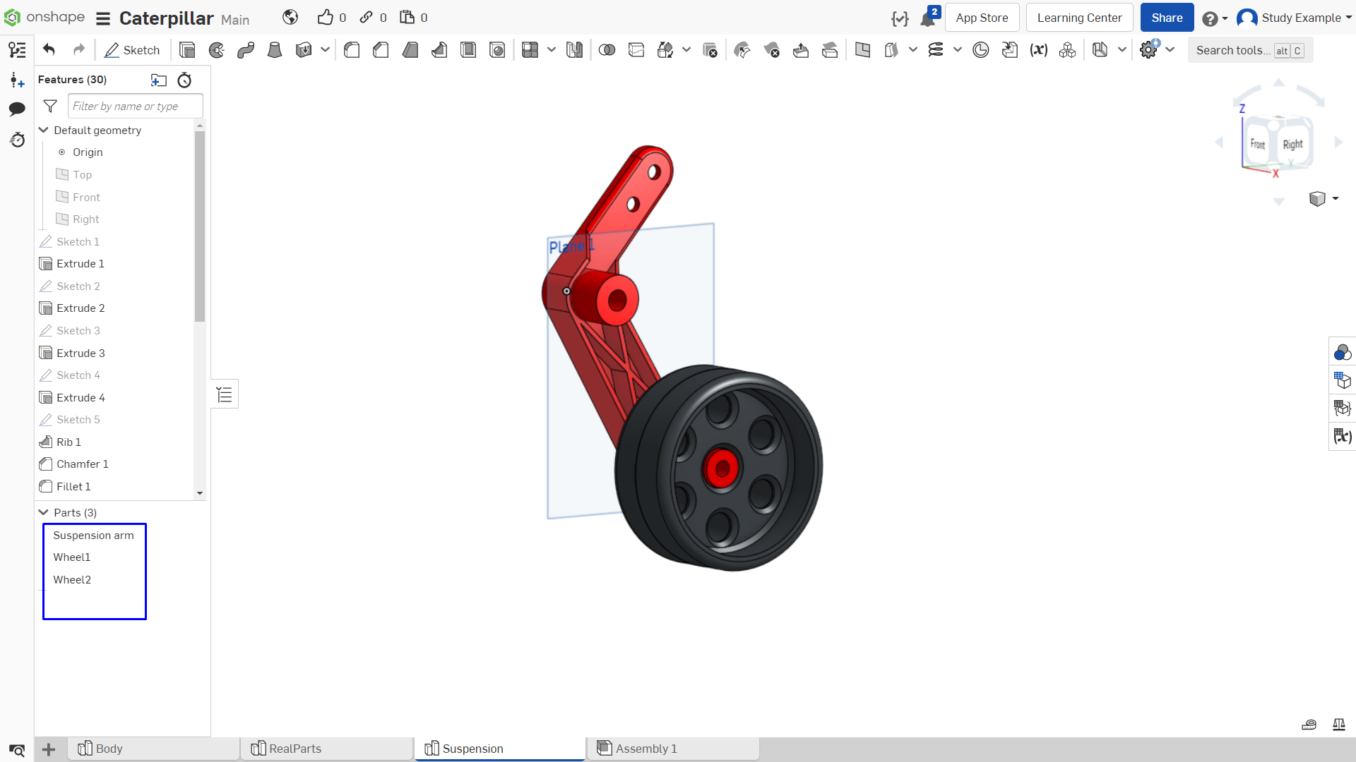Switch to the Assembly 1 tab
1356x762 pixels.
pos(673,749)
